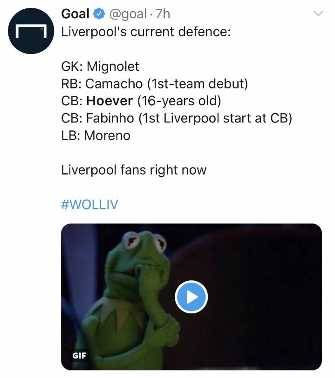Click the "(16-years old)" text
The height and width of the screenshot is (378, 335).
pos(179,101)
